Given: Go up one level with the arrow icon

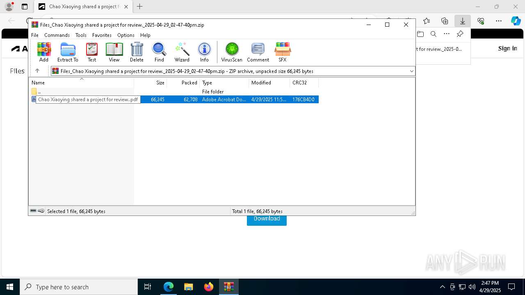Looking at the screenshot, I should click(x=37, y=71).
